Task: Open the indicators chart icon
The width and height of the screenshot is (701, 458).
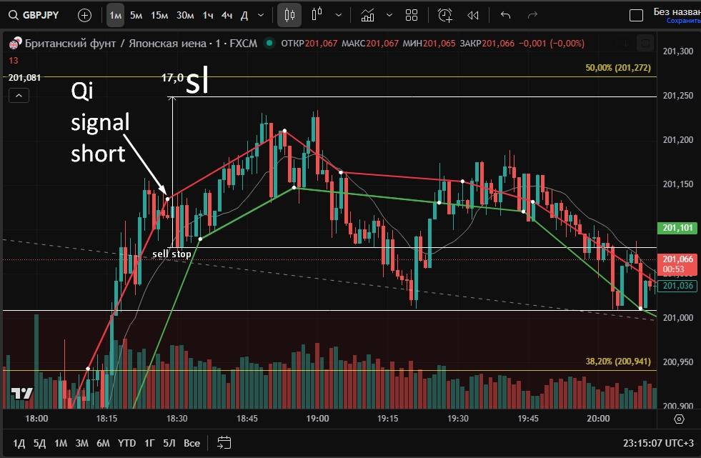Action: [367, 15]
